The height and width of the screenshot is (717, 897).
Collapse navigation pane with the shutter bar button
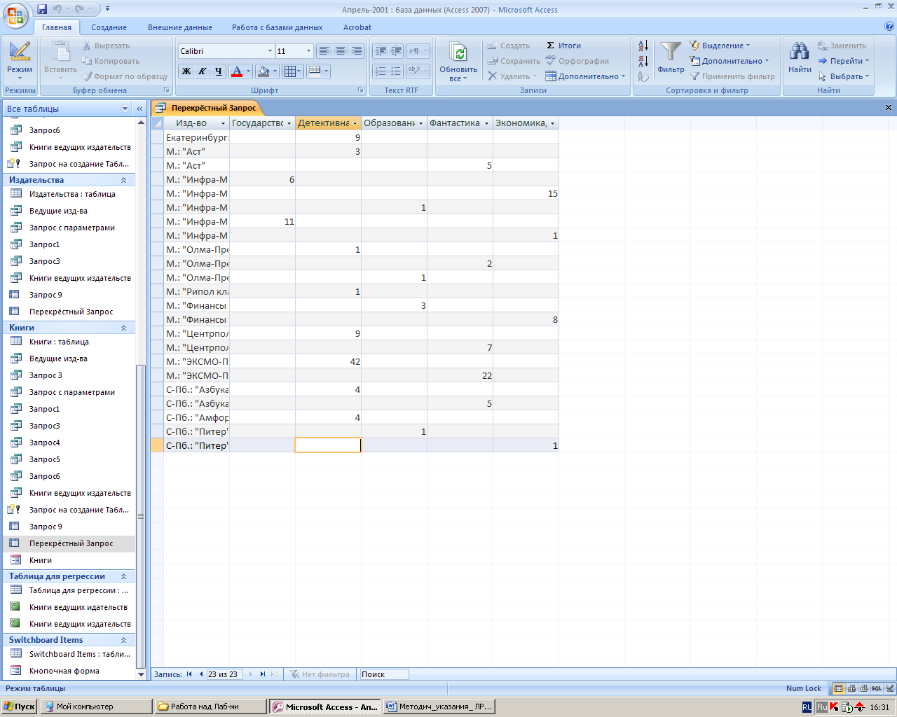(139, 109)
